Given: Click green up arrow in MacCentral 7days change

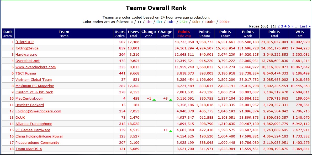Looking at the screenshot, I should coord(171,100).
